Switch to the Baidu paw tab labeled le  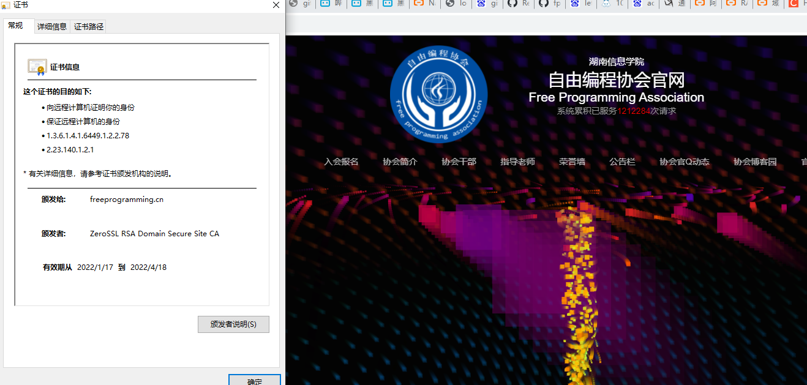(582, 4)
